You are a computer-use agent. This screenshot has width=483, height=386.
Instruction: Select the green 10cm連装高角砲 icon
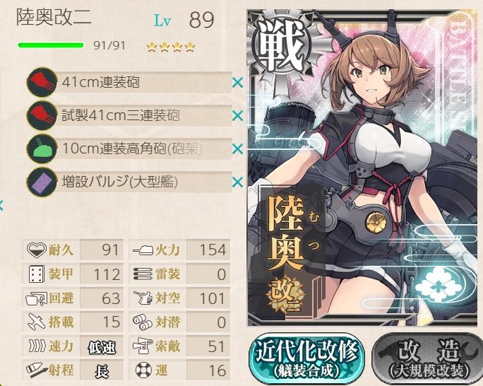click(x=42, y=149)
